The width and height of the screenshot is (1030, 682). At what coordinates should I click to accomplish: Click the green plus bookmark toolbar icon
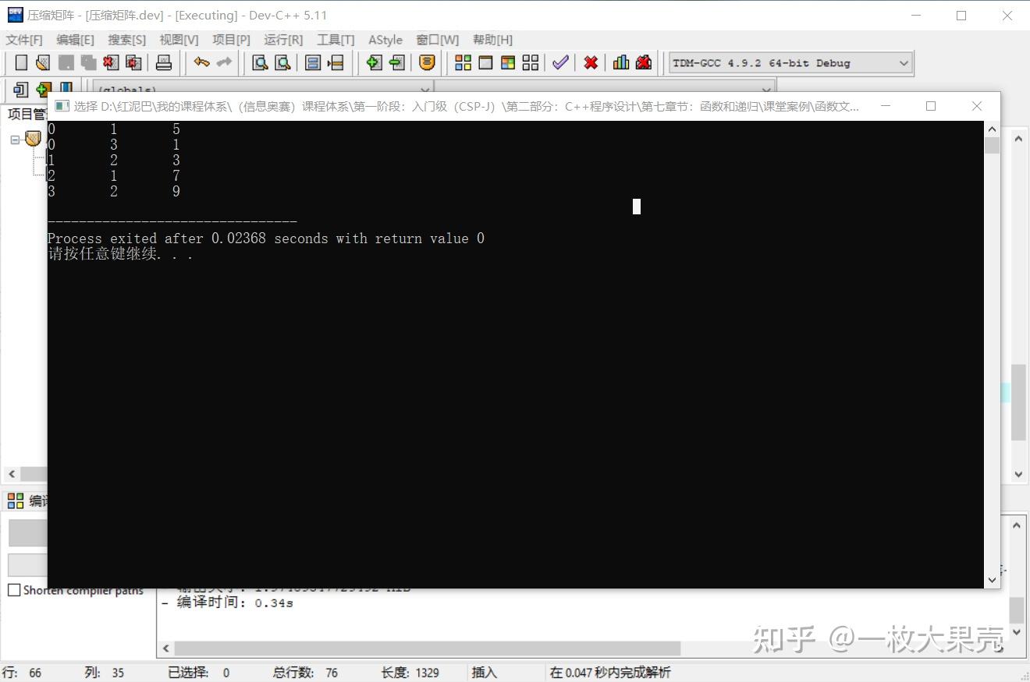coord(44,89)
